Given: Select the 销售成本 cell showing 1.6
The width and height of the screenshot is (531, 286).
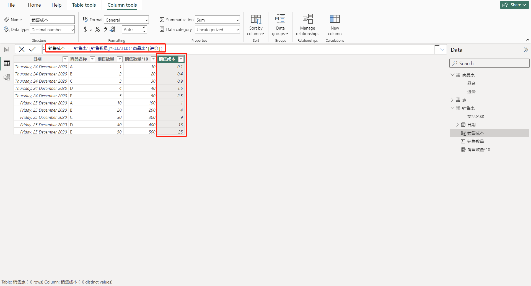Looking at the screenshot, I should coord(171,88).
